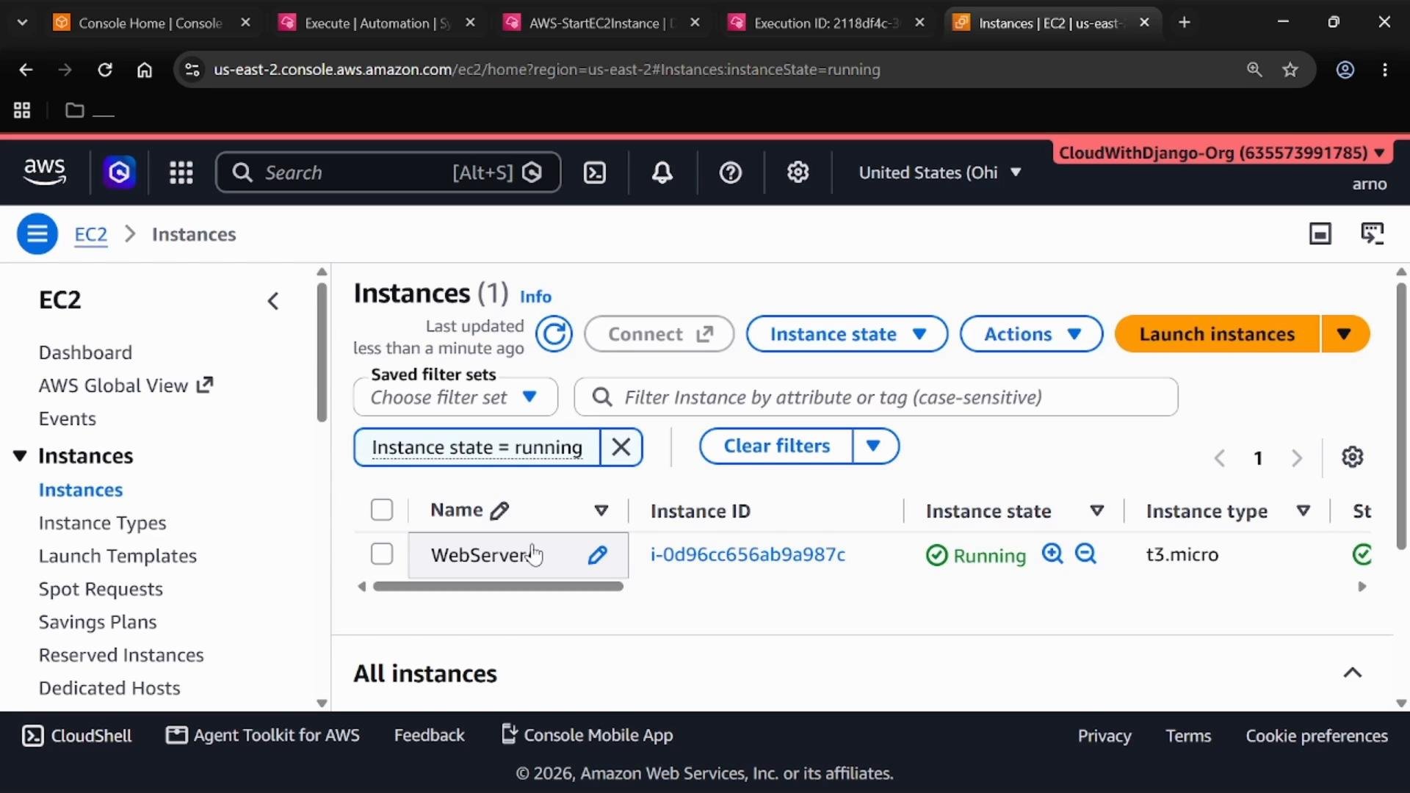Collapse the EC2 sidebar with chevron
1410x793 pixels.
coord(273,301)
